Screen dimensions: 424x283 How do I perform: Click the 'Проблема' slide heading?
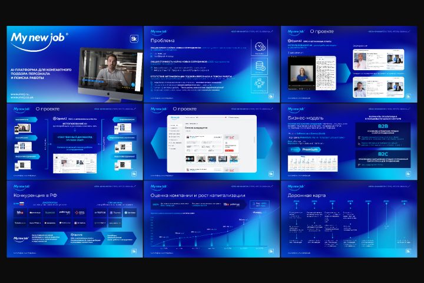(163, 41)
